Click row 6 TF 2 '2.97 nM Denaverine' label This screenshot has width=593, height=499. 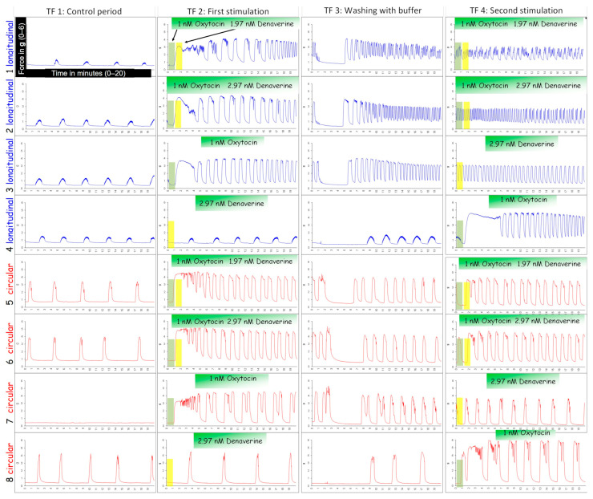point(260,322)
